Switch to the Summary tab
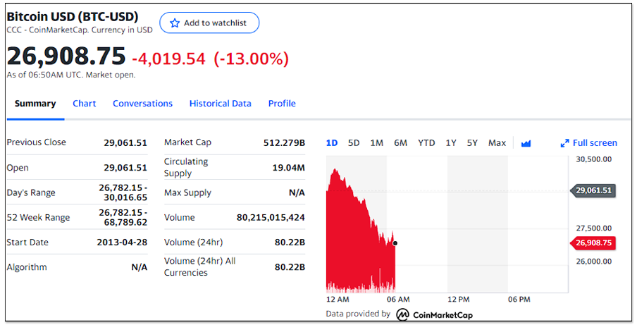 click(35, 104)
